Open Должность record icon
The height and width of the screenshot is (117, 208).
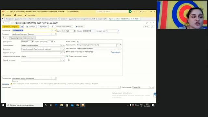click(64, 49)
